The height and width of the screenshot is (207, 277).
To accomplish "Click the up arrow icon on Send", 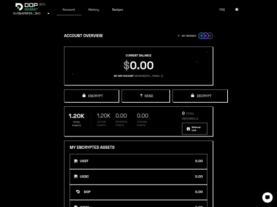I will tap(141, 96).
